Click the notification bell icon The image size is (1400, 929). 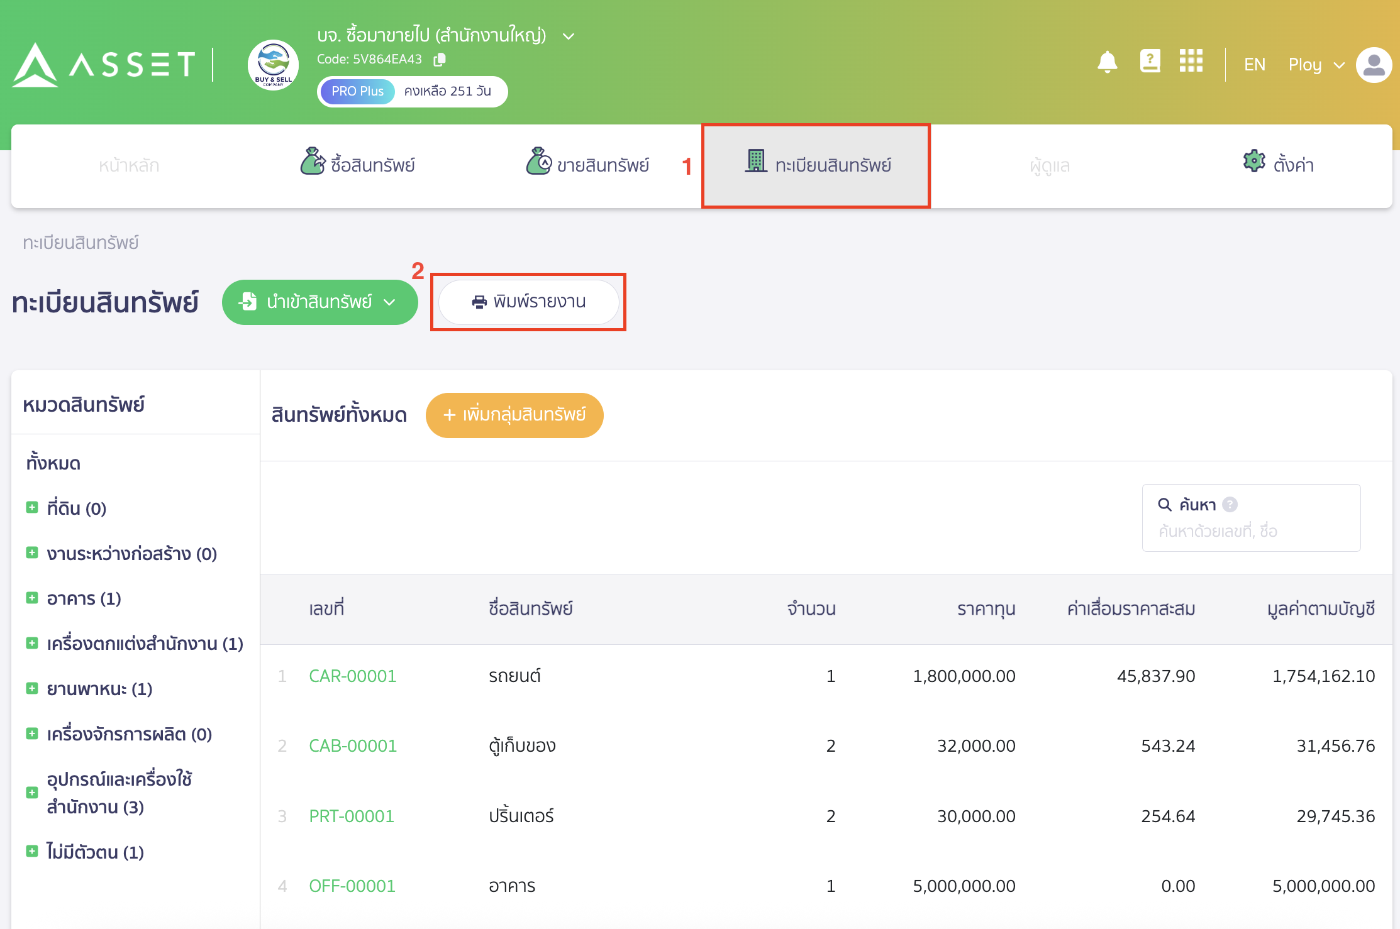[x=1107, y=63]
